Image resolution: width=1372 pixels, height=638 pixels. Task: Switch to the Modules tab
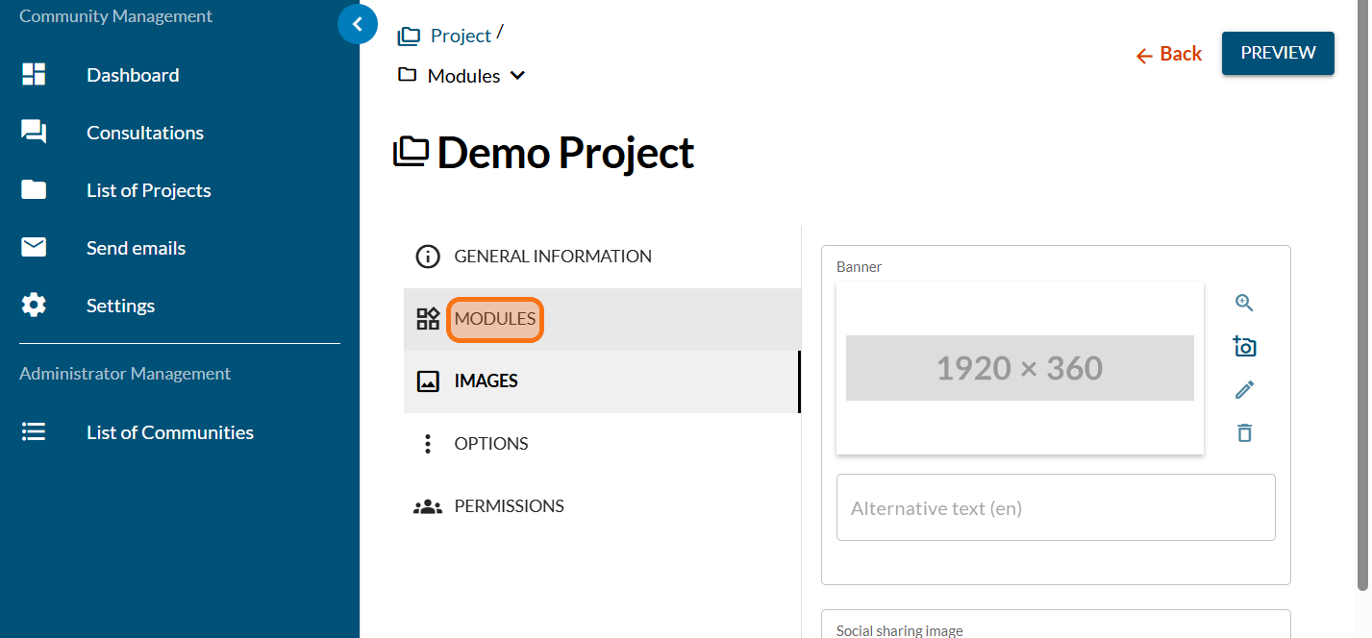(495, 319)
